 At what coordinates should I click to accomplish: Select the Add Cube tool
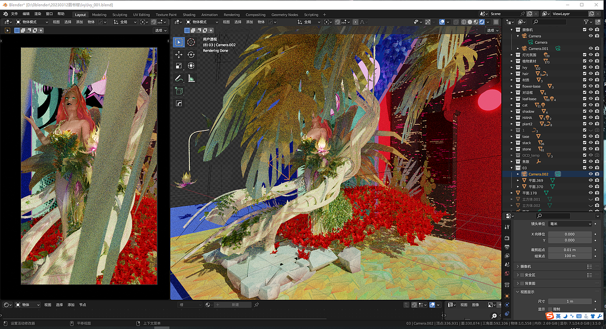(x=178, y=91)
